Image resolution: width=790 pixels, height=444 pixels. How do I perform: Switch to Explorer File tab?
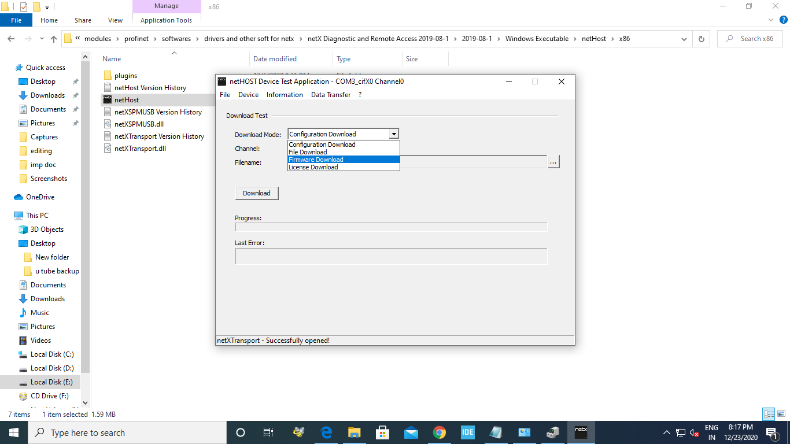(x=16, y=20)
